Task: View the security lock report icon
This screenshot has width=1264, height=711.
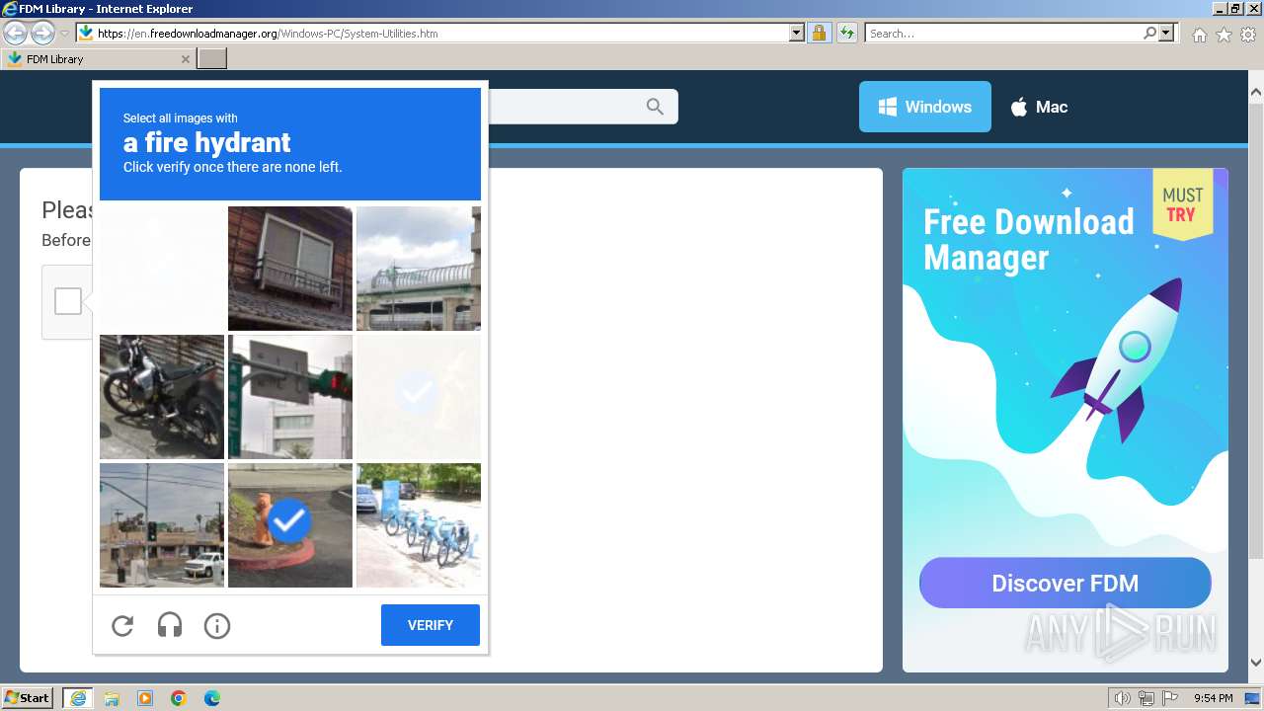Action: click(x=819, y=33)
